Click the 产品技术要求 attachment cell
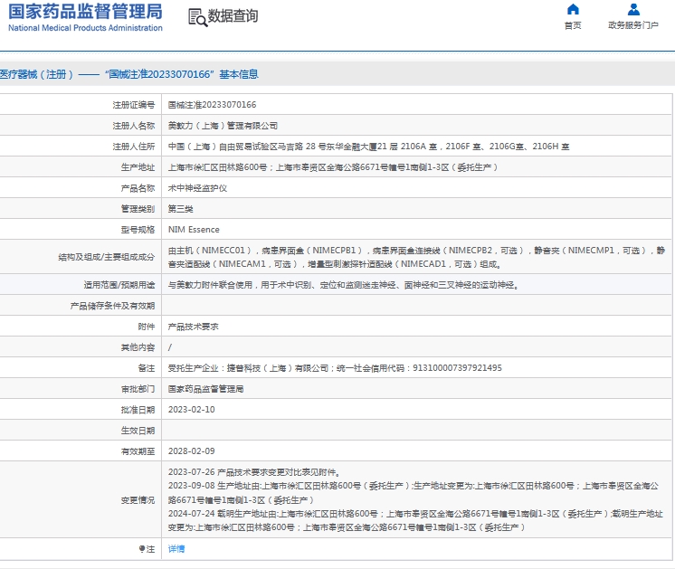The height and width of the screenshot is (569, 675). click(193, 327)
